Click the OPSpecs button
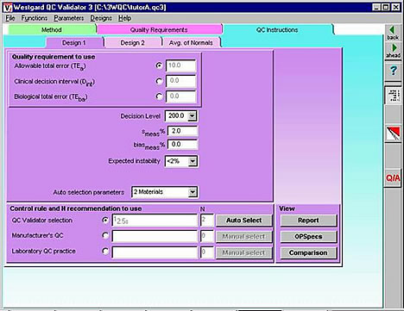This screenshot has width=404, height=311. 308,237
